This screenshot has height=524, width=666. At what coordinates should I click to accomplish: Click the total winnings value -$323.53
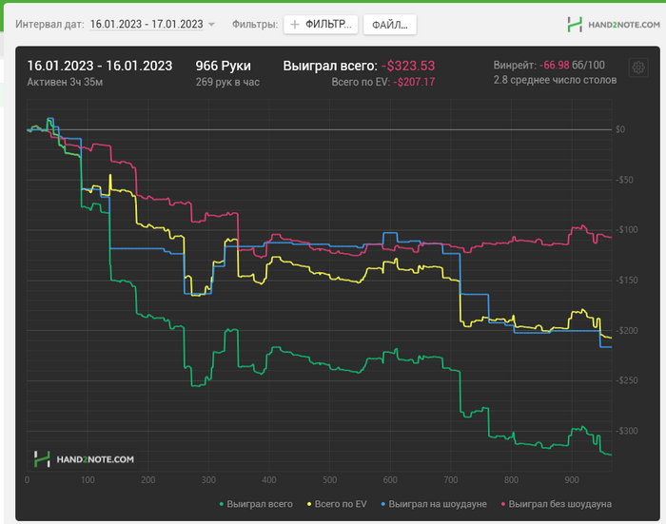coord(408,66)
